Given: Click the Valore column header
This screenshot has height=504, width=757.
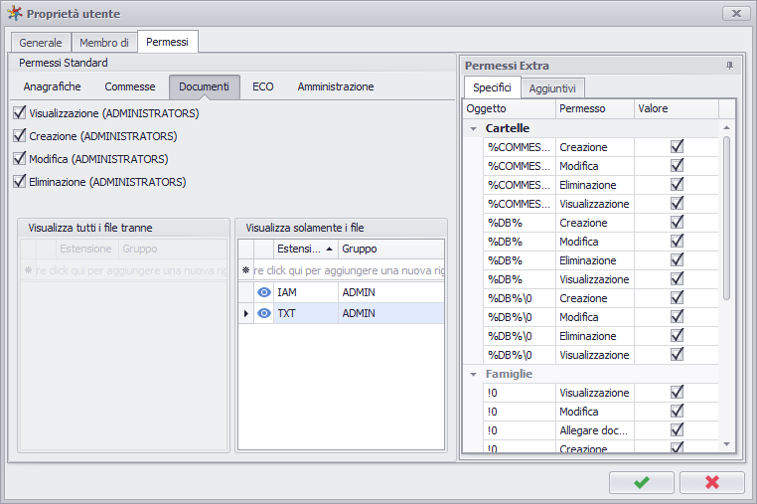Looking at the screenshot, I should tap(677, 108).
